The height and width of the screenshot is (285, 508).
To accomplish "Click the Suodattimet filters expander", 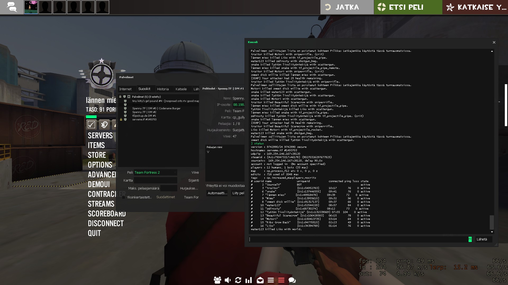I will click(x=166, y=197).
